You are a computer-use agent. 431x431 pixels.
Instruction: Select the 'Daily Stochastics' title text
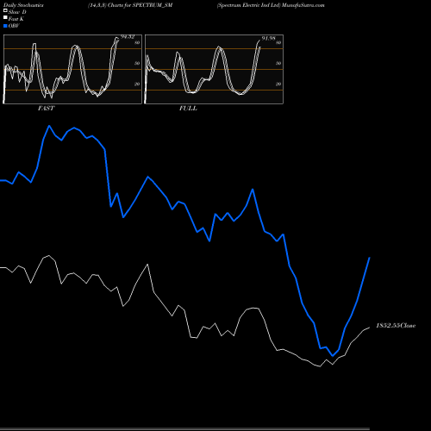point(23,5)
